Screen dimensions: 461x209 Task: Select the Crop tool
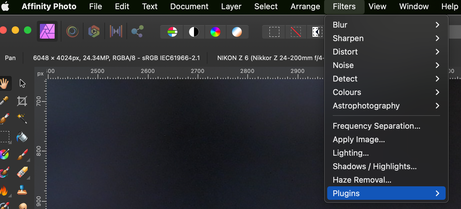click(22, 101)
